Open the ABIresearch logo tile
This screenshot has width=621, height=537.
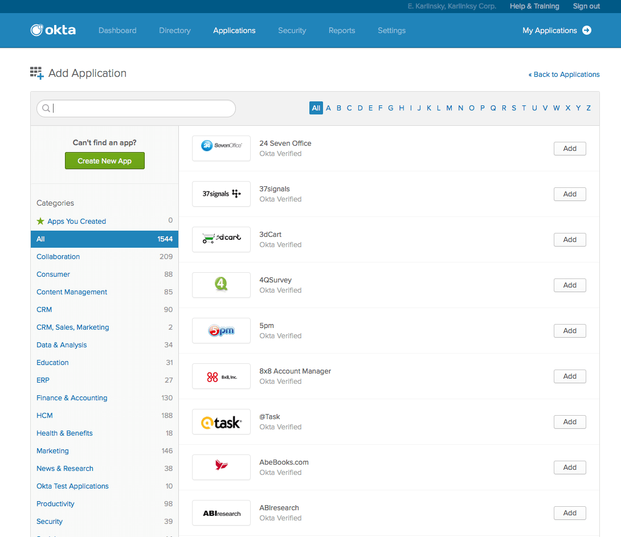(x=222, y=513)
